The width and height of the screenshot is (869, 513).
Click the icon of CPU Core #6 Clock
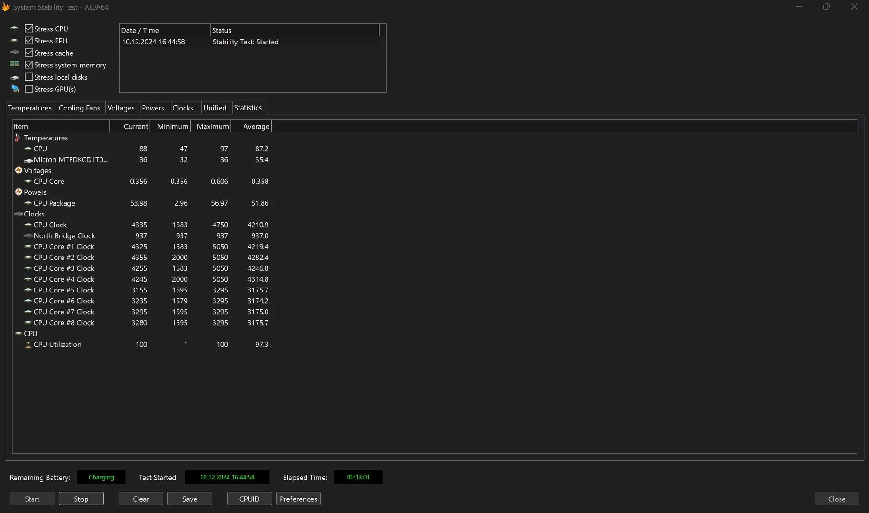click(x=28, y=300)
